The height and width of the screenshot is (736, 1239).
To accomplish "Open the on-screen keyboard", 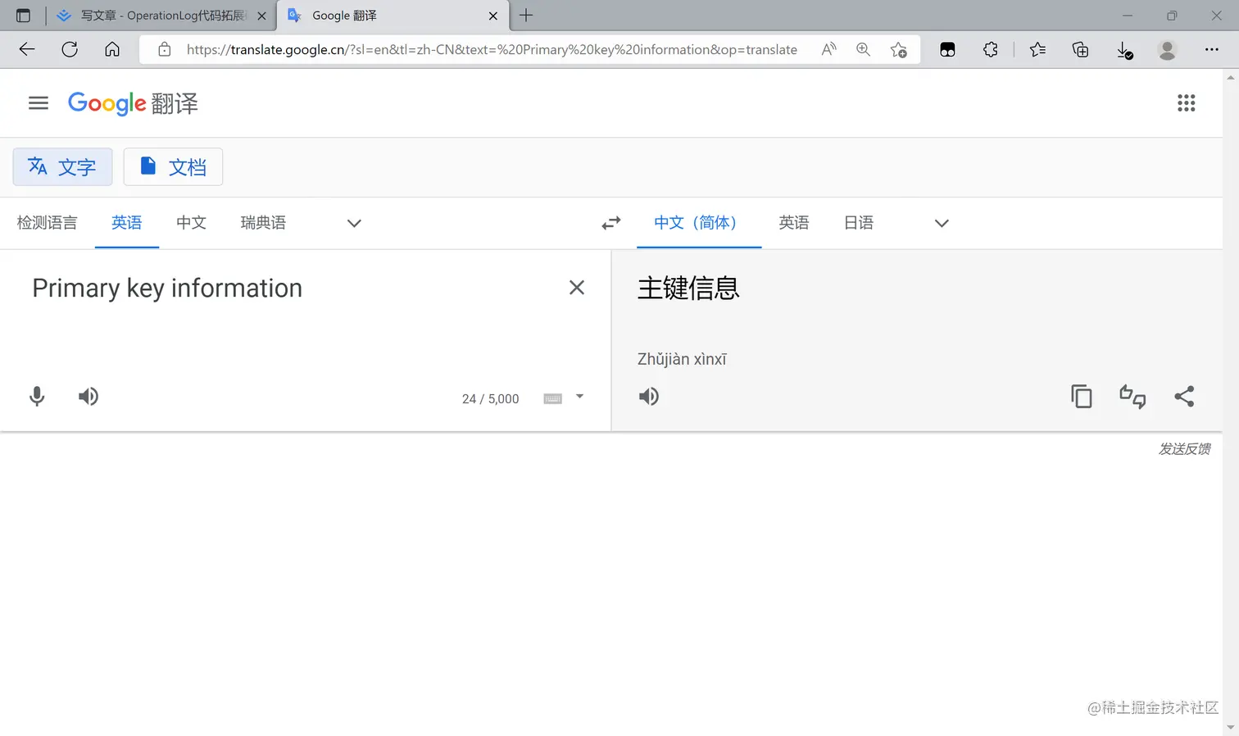I will (553, 398).
